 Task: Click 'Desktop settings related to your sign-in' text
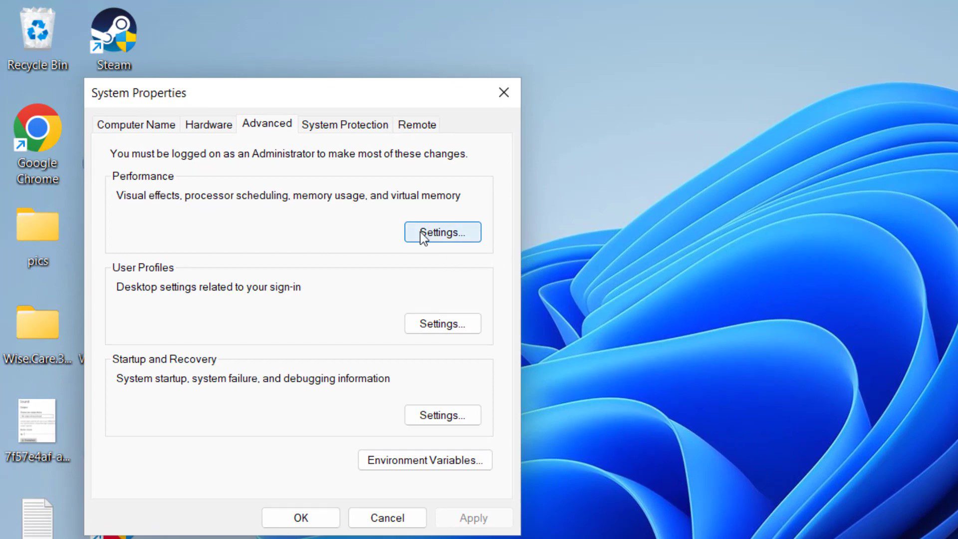[x=208, y=287]
